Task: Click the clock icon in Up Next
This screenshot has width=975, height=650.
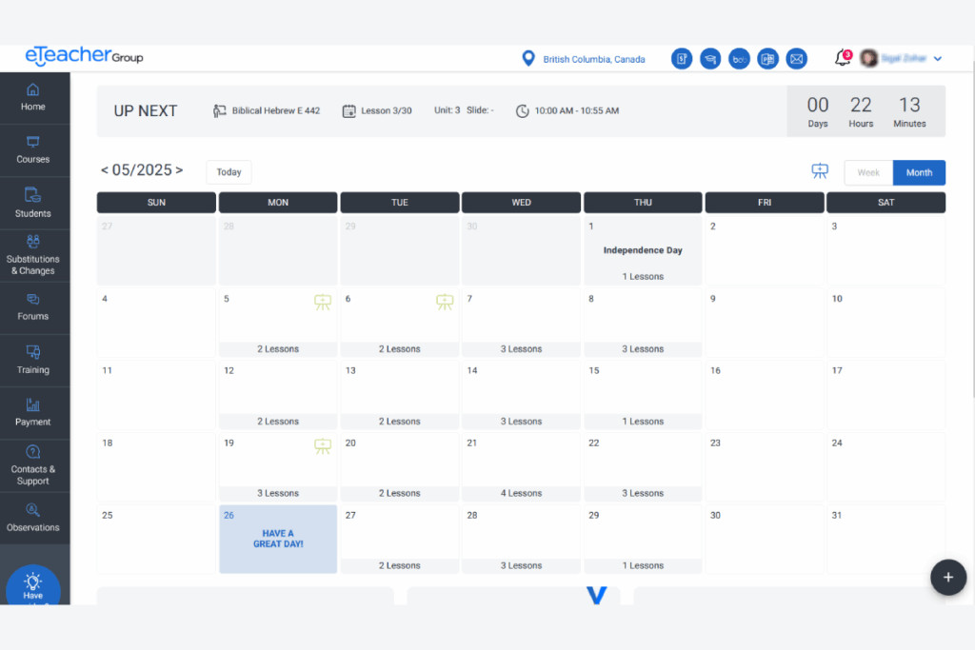Action: [523, 110]
